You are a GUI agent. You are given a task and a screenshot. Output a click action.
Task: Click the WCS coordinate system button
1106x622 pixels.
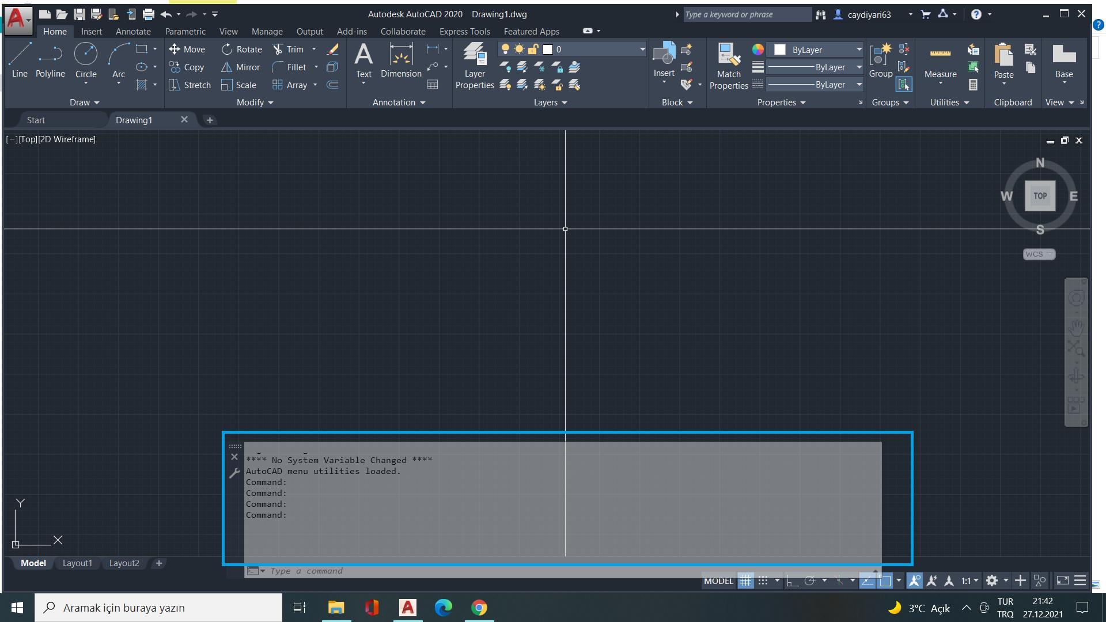[1039, 254]
